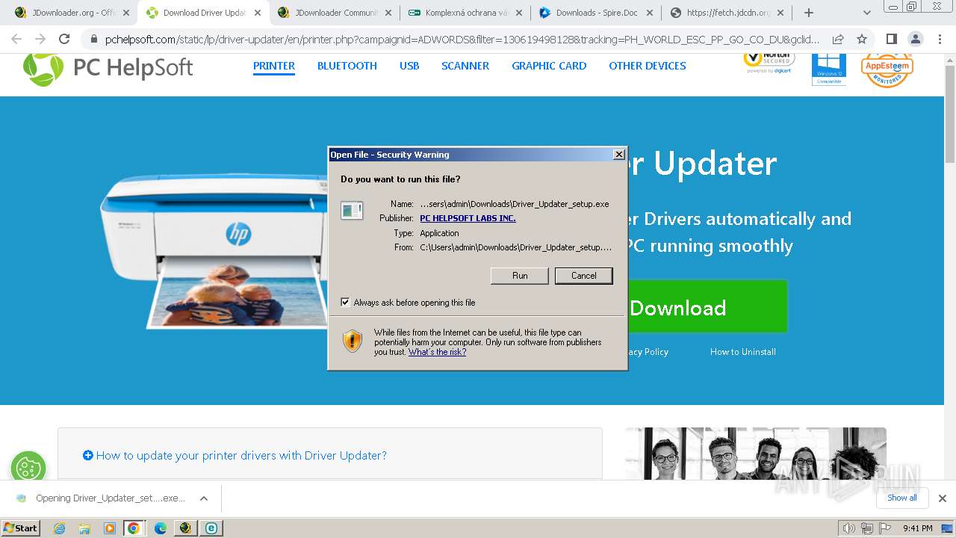
Task: Close the downloads bar
Action: [943, 498]
